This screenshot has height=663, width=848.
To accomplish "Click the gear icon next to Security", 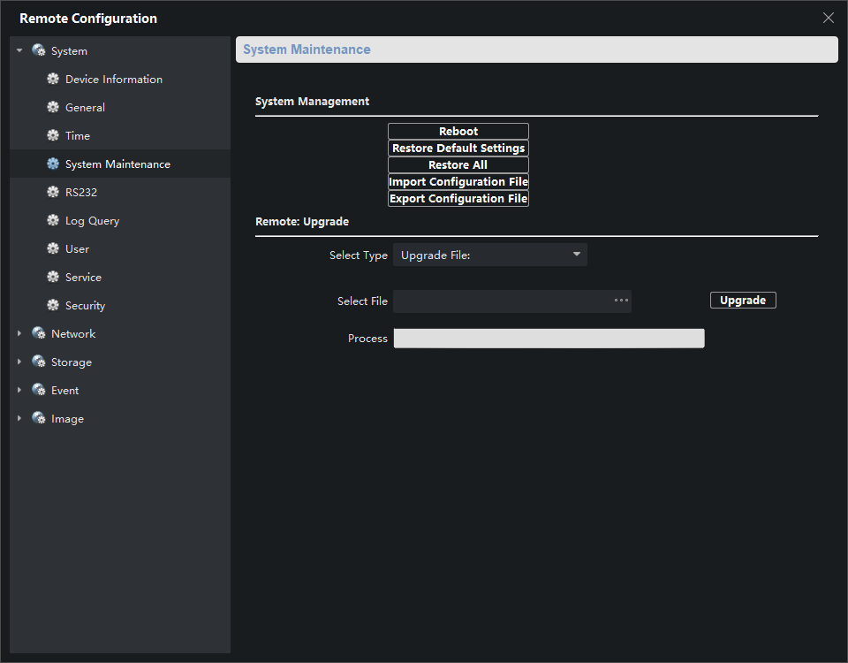I will [x=53, y=306].
